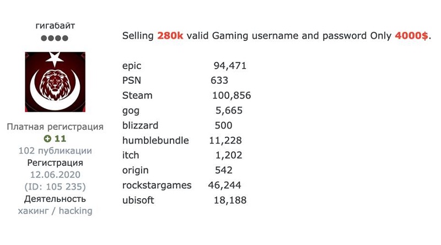Click the username гигабайт
The height and width of the screenshot is (245, 441).
tap(55, 25)
